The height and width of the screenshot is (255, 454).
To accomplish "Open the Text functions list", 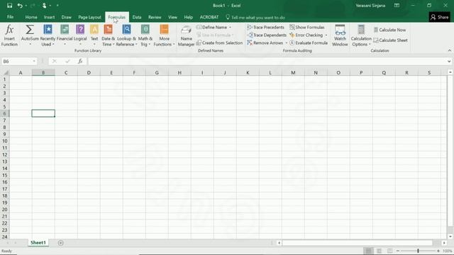I will [x=94, y=35].
